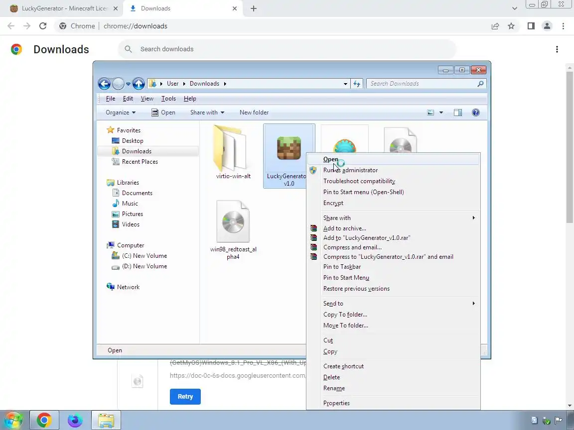Viewport: 574px width, 430px height.
Task: Click the User breadcrumb in address bar
Action: 172,84
